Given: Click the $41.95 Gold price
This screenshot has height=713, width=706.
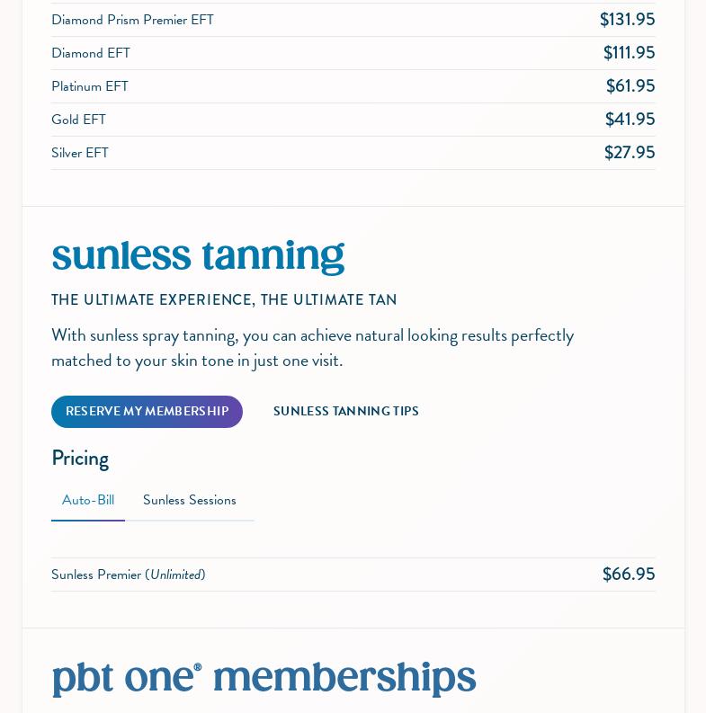Looking at the screenshot, I should tap(630, 120).
